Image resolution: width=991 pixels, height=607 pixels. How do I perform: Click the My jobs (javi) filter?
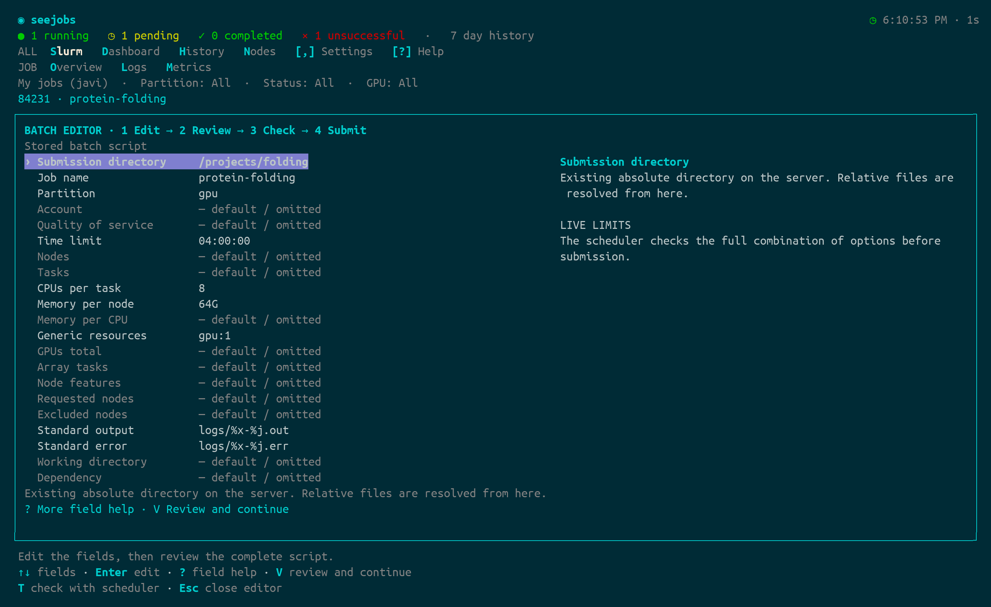tap(63, 83)
